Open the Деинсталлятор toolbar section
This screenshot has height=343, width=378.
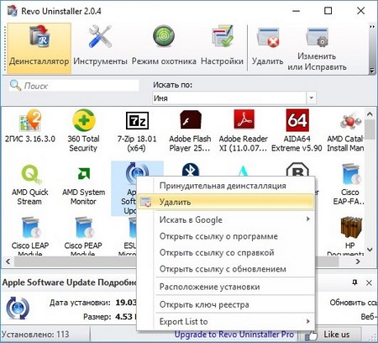point(39,48)
